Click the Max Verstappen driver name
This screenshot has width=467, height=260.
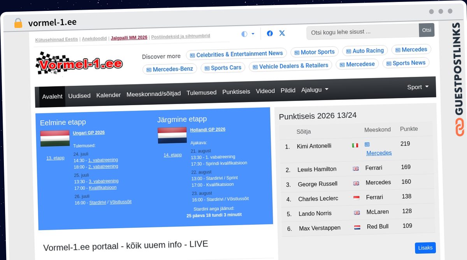pyautogui.click(x=320, y=228)
